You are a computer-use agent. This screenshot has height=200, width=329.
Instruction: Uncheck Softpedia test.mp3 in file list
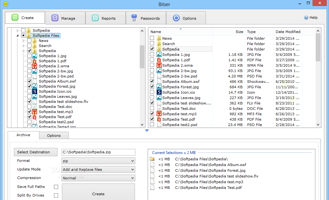(x=152, y=114)
